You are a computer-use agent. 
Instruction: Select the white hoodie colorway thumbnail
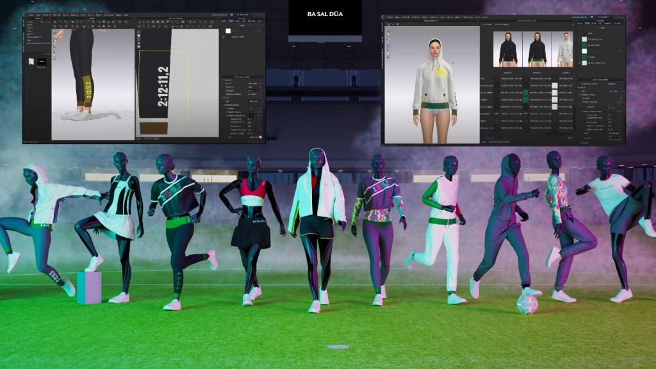coord(564,49)
